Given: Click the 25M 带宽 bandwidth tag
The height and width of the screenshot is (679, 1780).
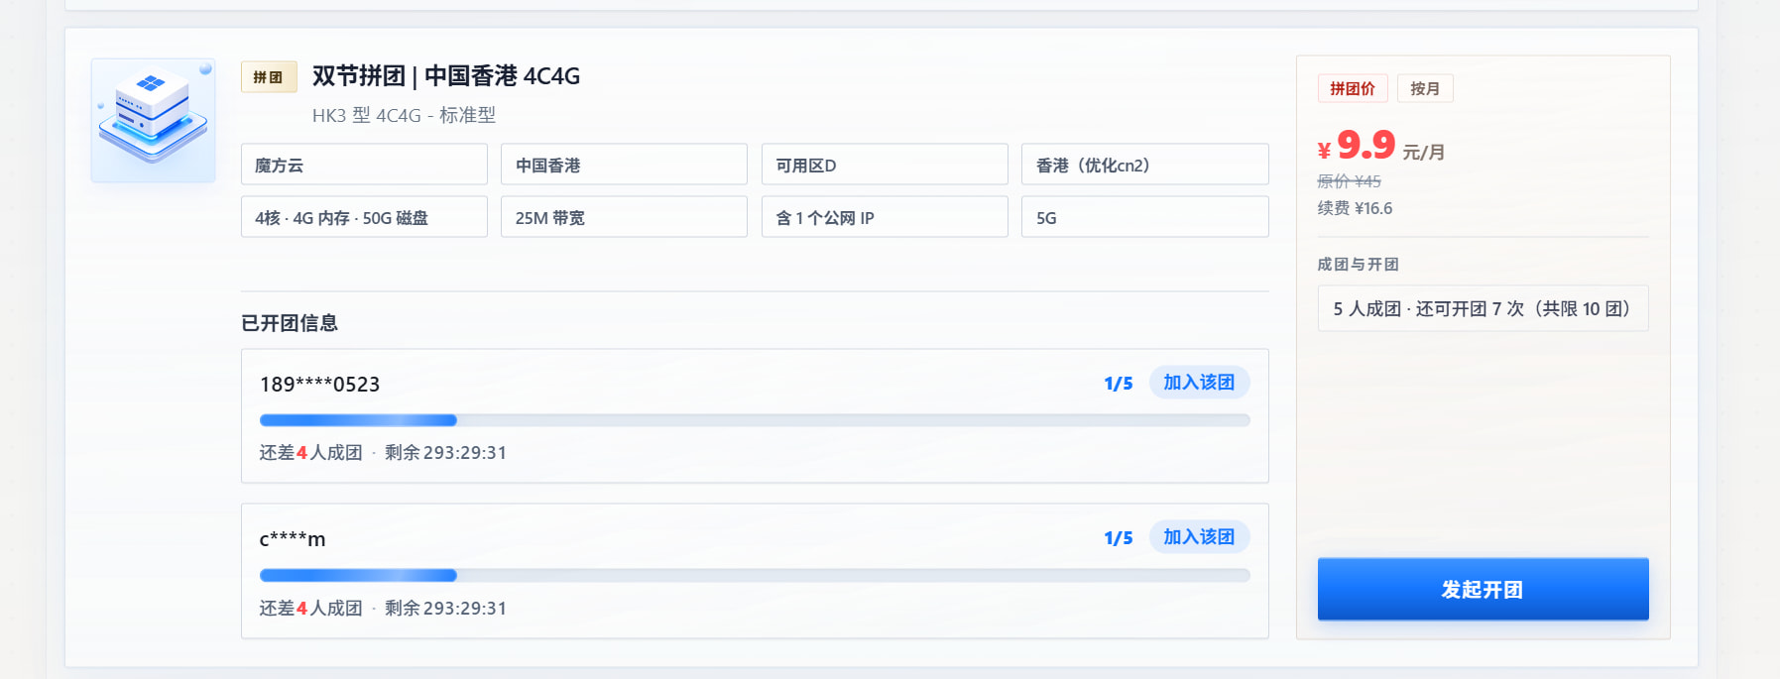Looking at the screenshot, I should click(x=624, y=217).
